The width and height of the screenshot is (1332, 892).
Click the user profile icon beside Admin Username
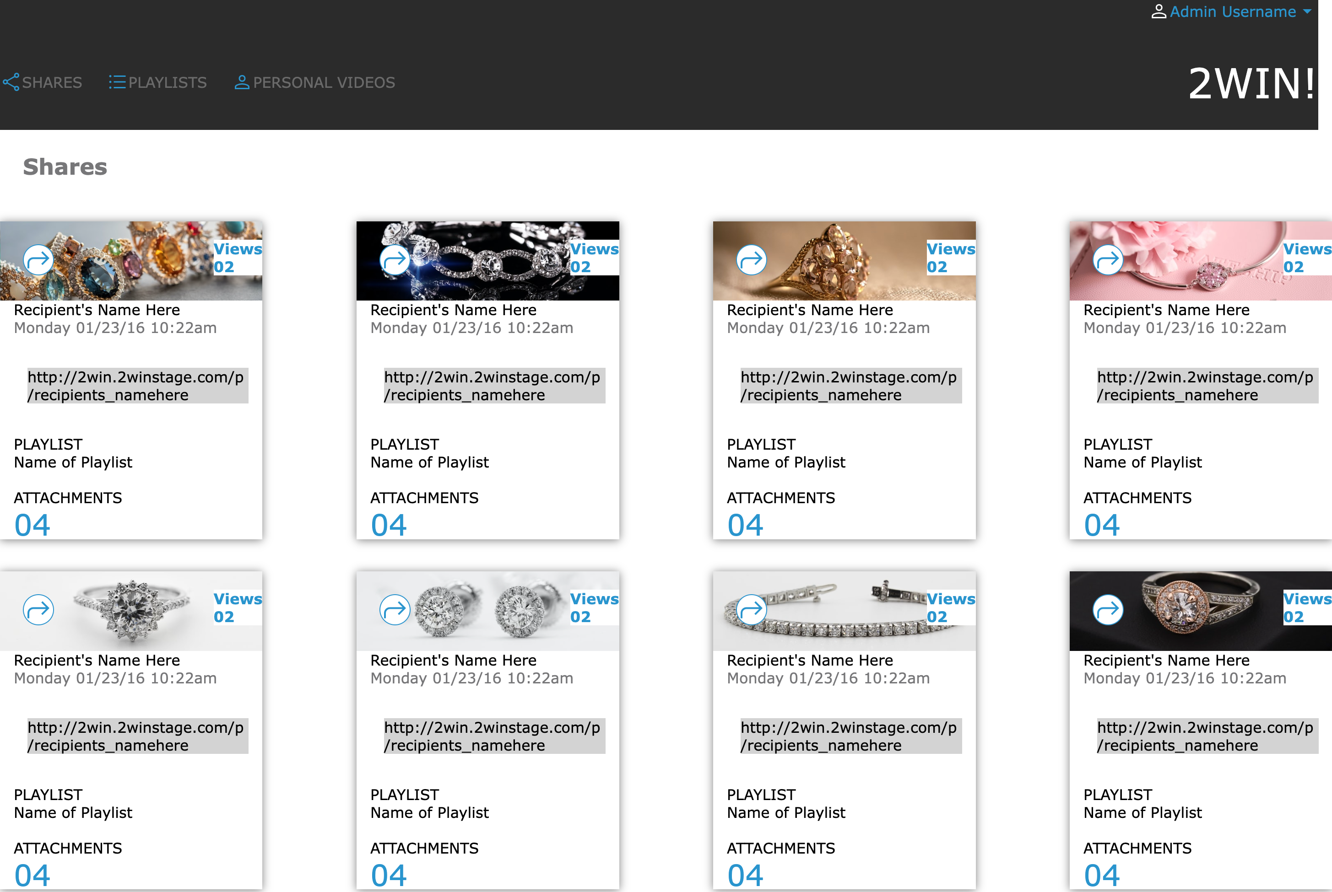click(1159, 12)
